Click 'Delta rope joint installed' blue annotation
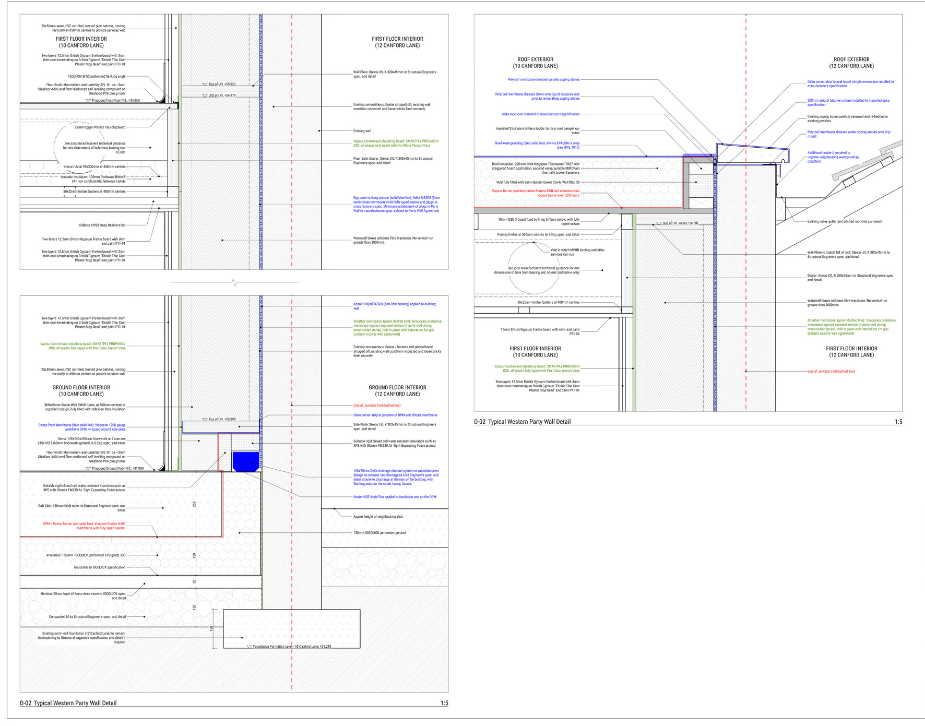The height and width of the screenshot is (726, 925). coord(540,114)
